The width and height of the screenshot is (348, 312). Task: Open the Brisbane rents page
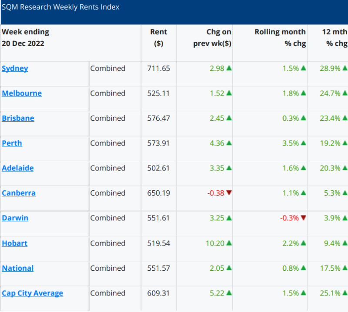point(18,118)
